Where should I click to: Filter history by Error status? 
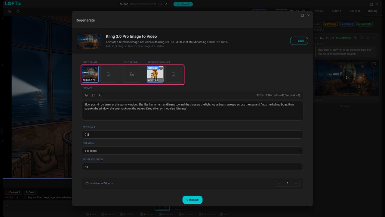[318, 30]
